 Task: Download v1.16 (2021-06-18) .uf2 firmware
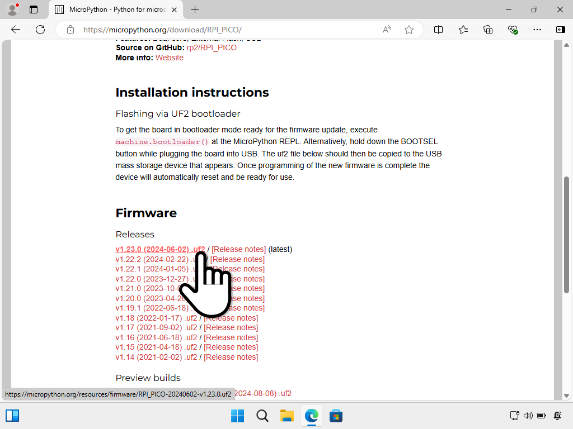[156, 337]
